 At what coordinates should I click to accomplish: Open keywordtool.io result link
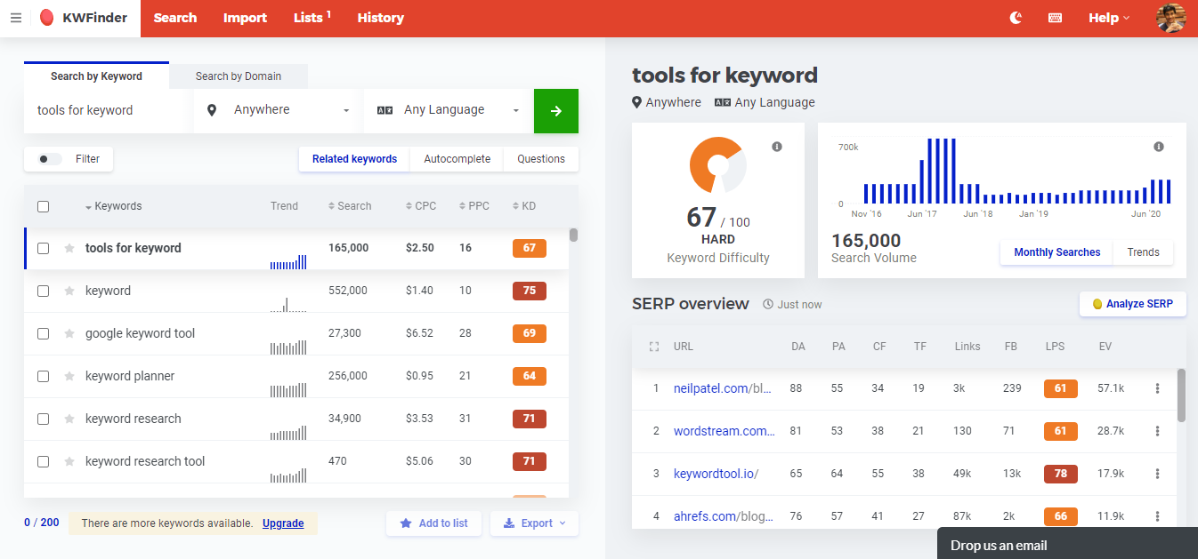pyautogui.click(x=716, y=474)
